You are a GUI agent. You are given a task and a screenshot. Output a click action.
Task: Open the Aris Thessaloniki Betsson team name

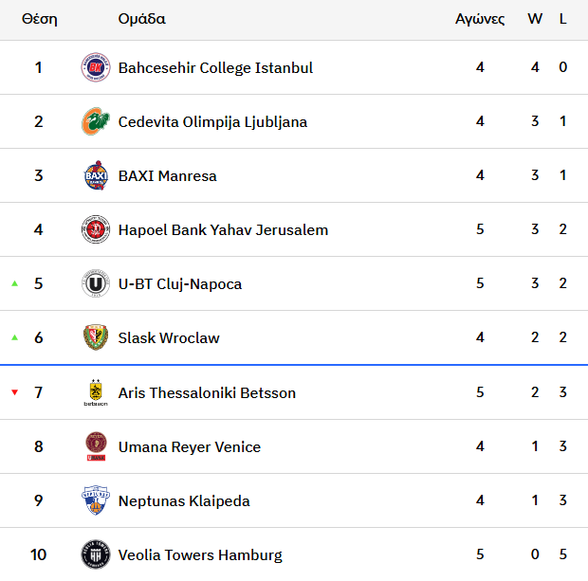207,393
